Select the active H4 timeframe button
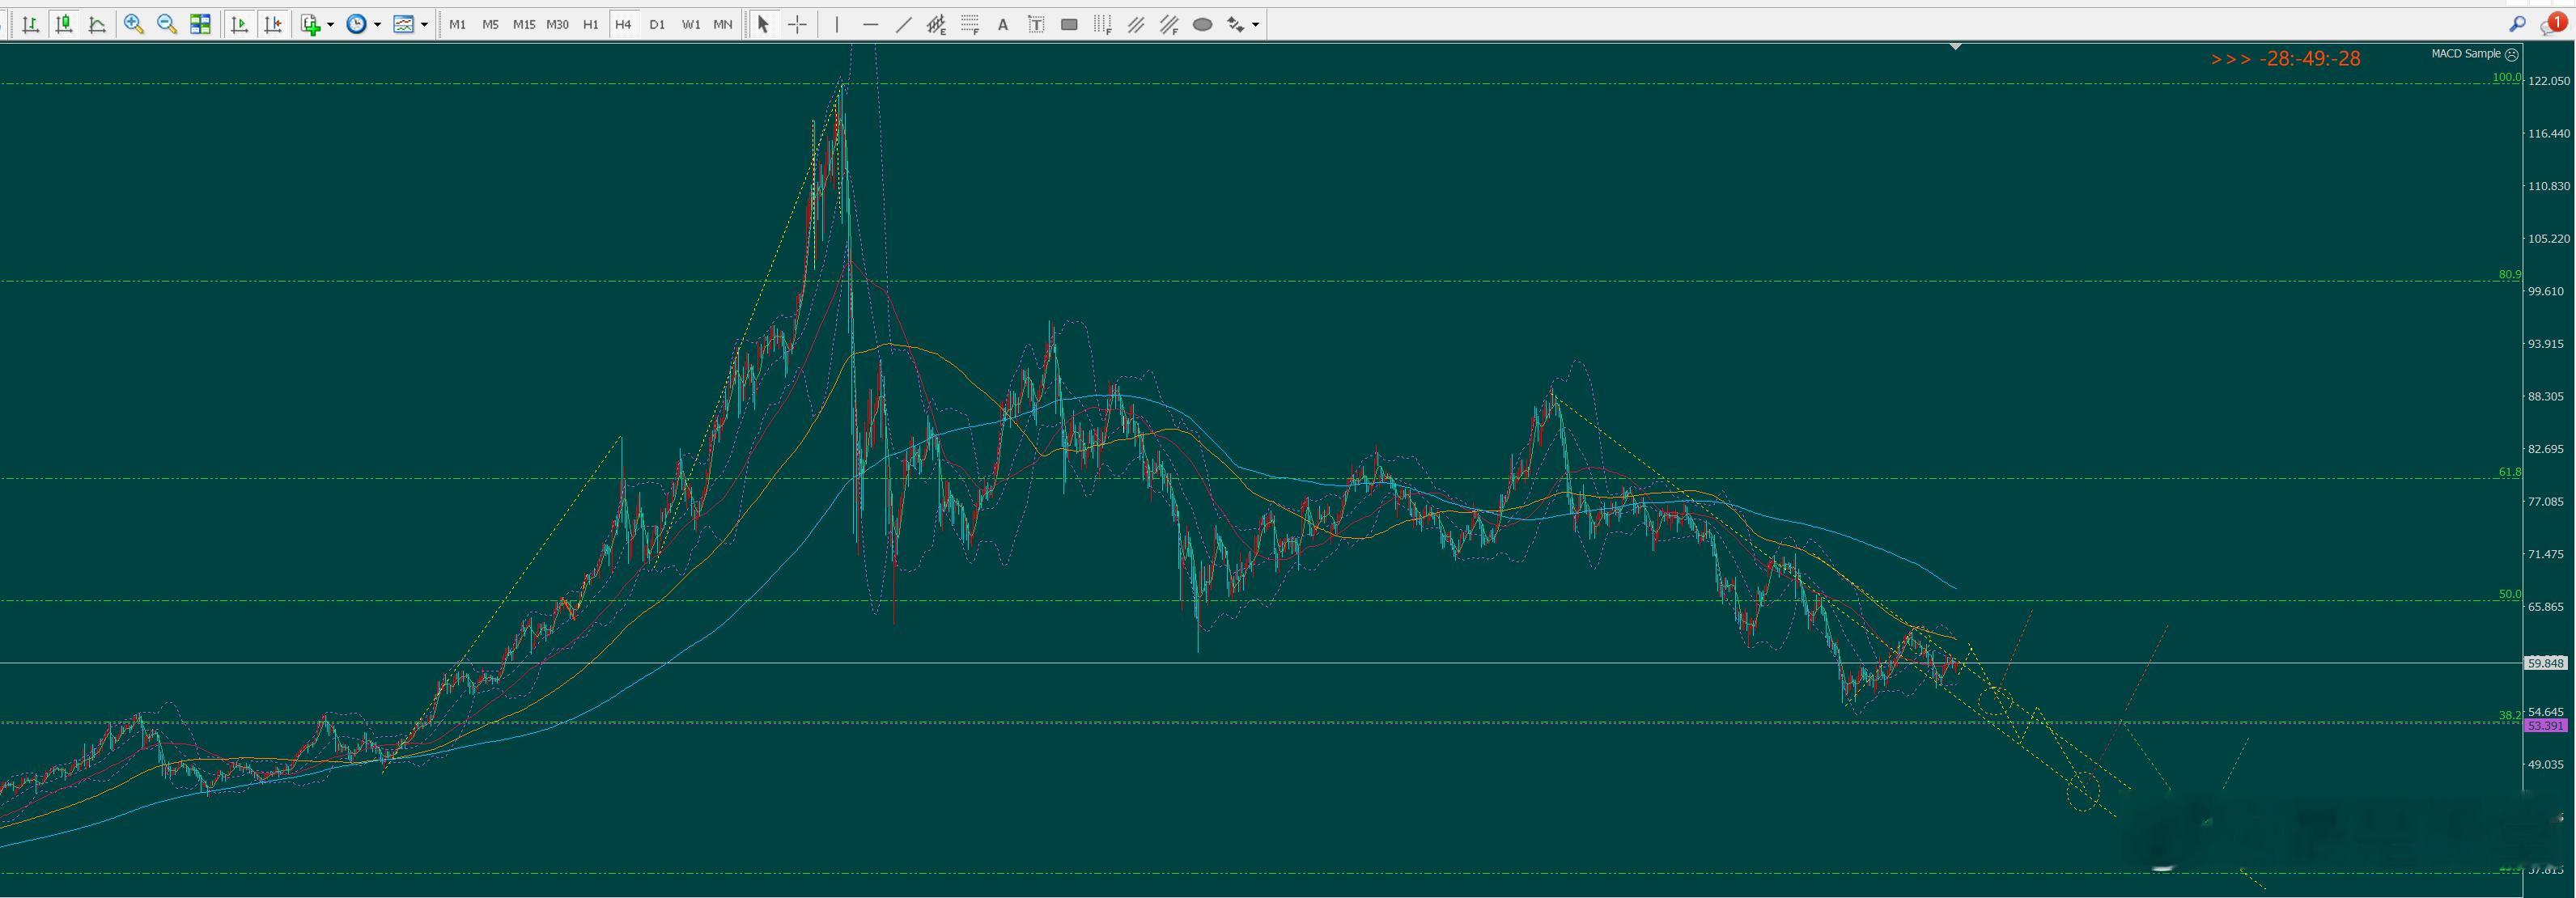 (623, 24)
